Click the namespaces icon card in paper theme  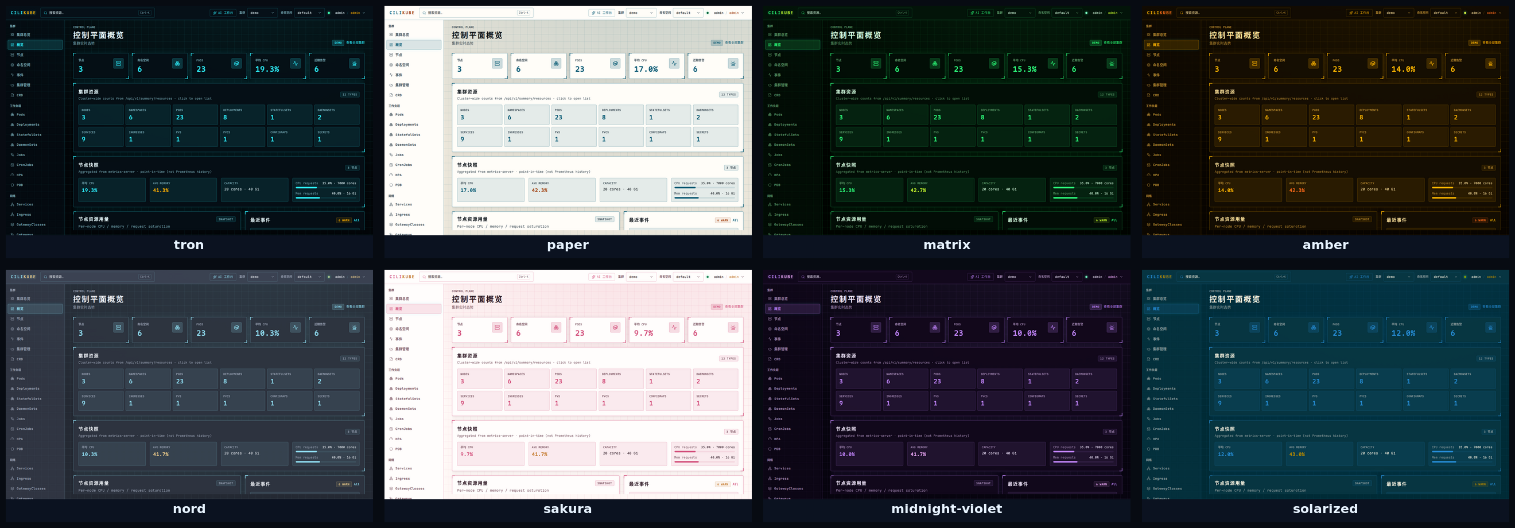[x=557, y=64]
